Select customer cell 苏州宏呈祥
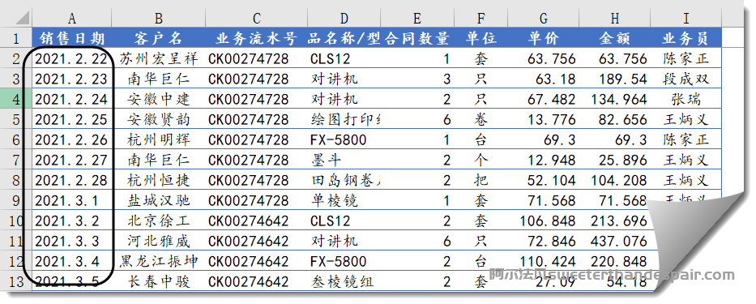The image size is (756, 304). click(x=159, y=58)
